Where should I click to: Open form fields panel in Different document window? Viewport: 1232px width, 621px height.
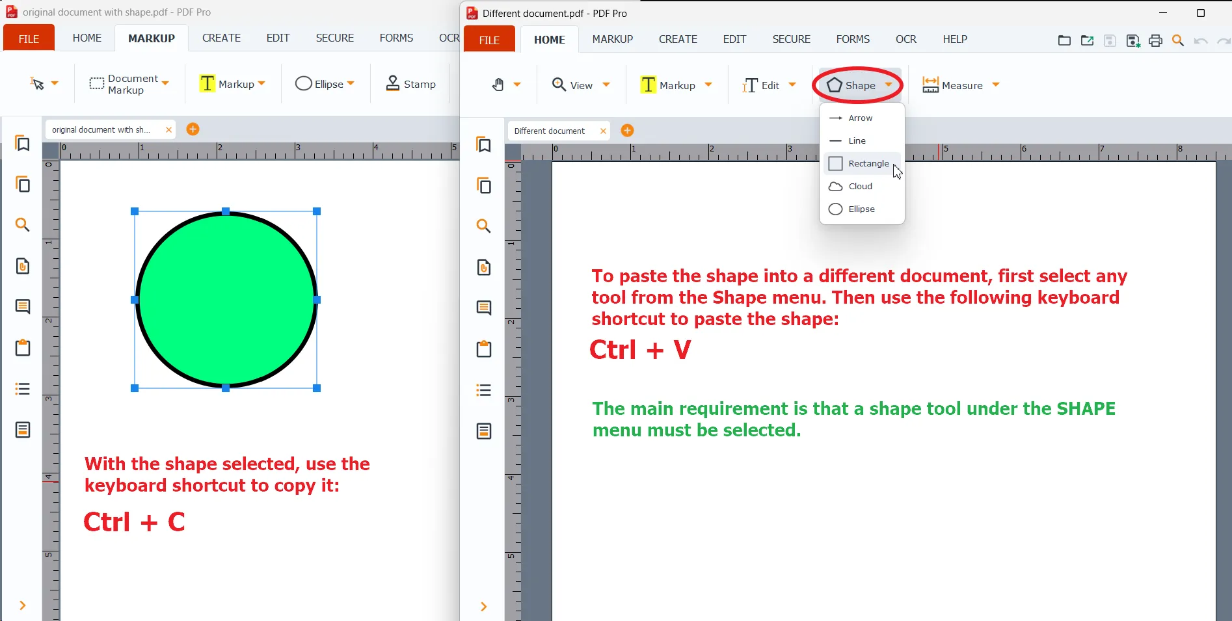[x=484, y=431]
